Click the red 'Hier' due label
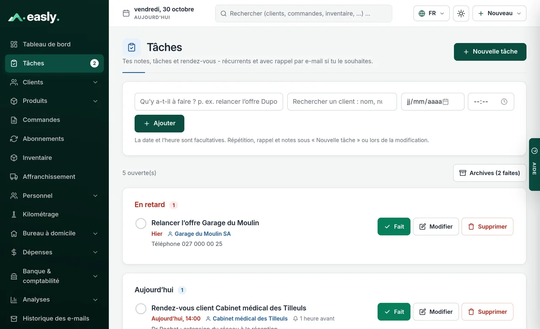The image size is (540, 329). pos(157,234)
